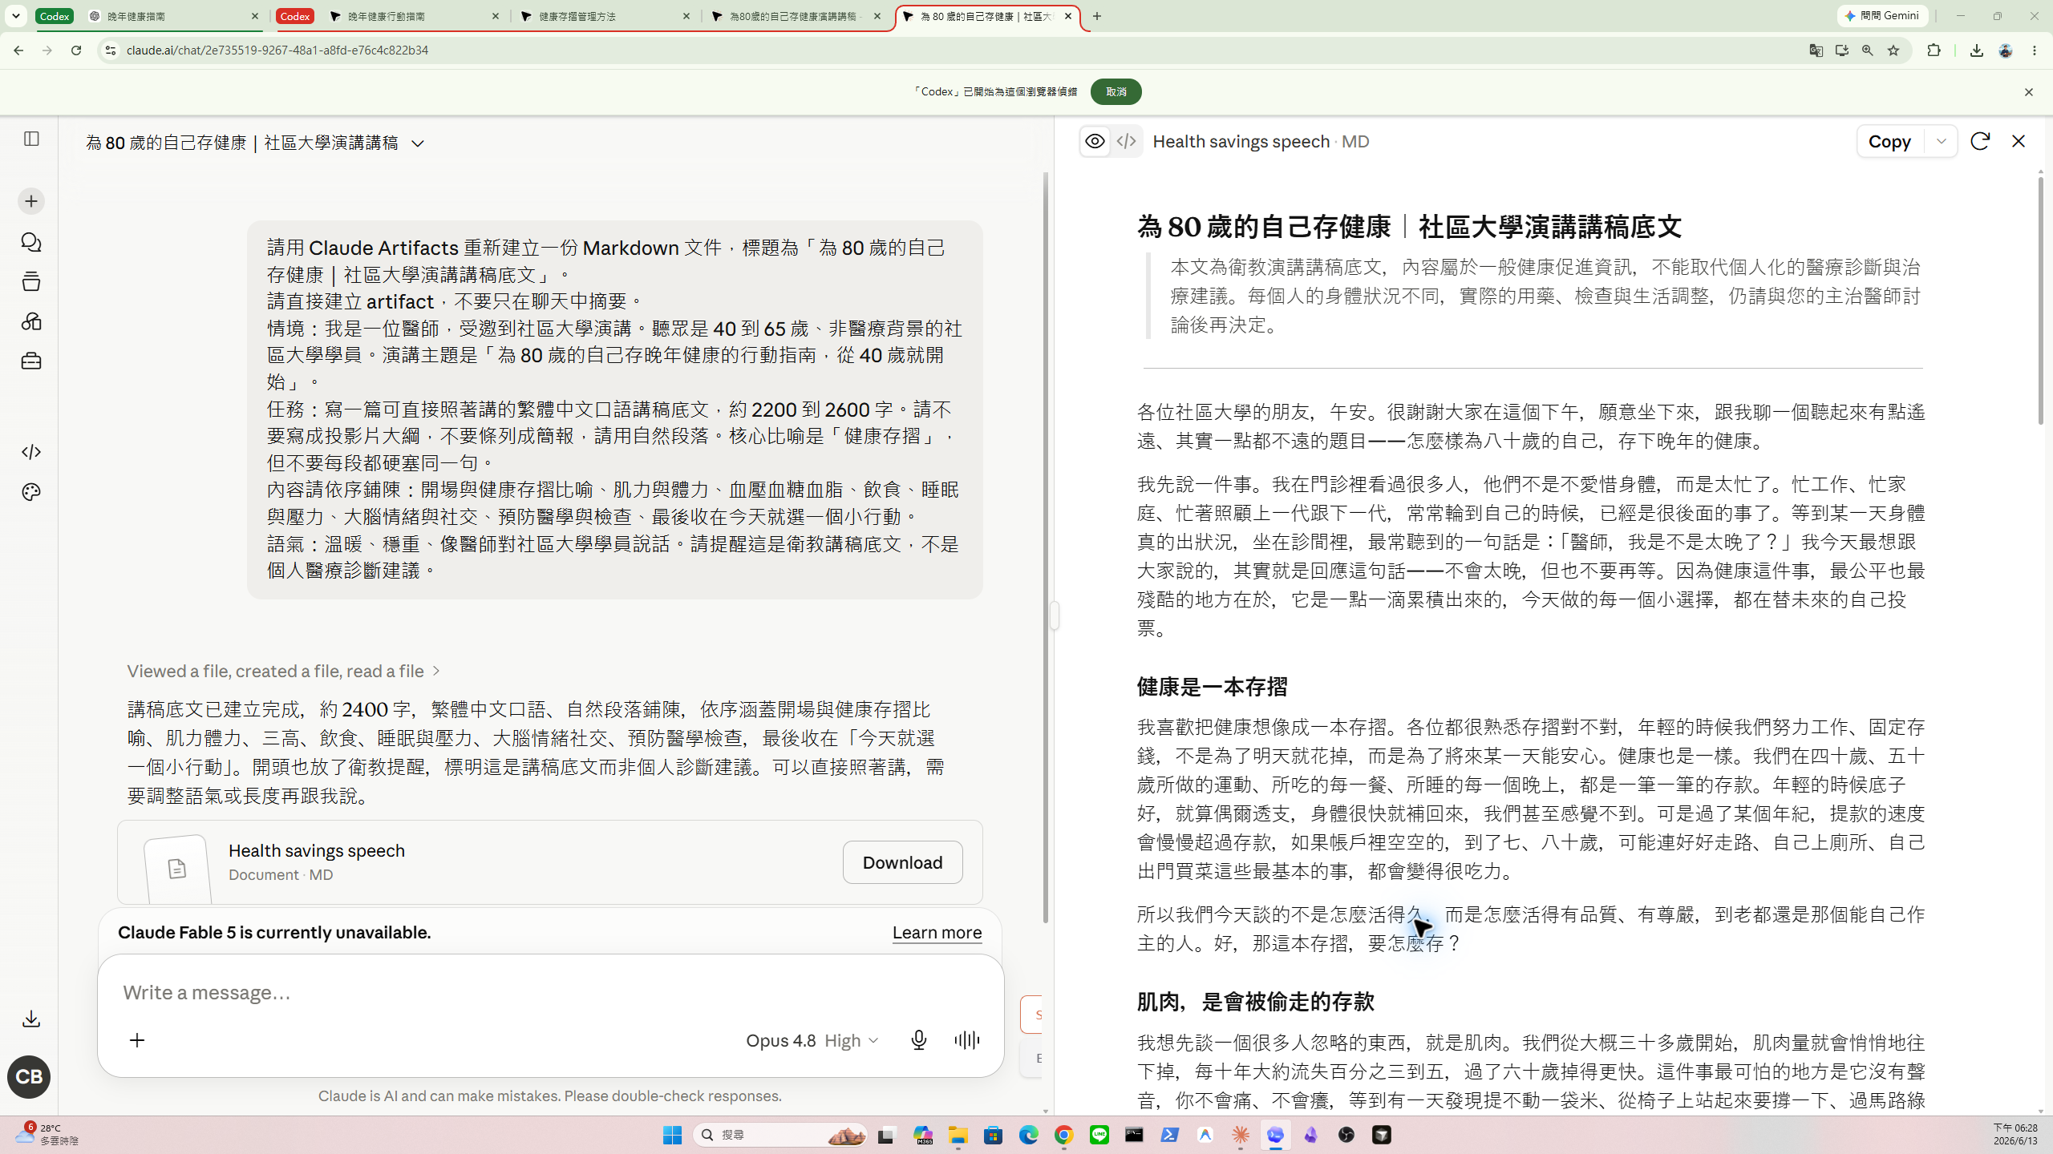The width and height of the screenshot is (2053, 1154).
Task: Switch artifact to preview (eye) view
Action: click(x=1095, y=142)
